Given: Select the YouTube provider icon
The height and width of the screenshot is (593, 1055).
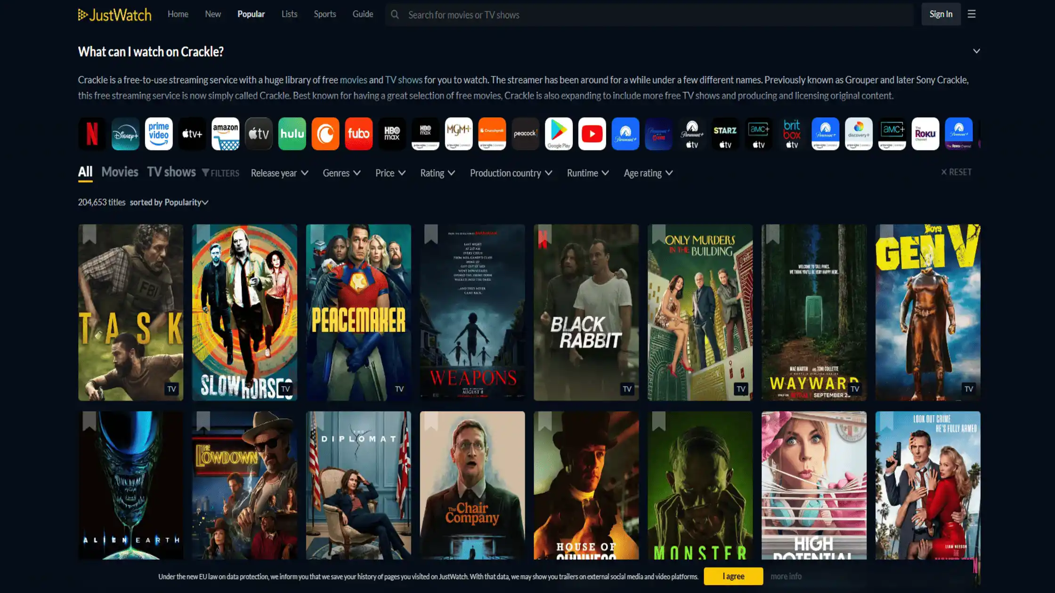Looking at the screenshot, I should [592, 134].
